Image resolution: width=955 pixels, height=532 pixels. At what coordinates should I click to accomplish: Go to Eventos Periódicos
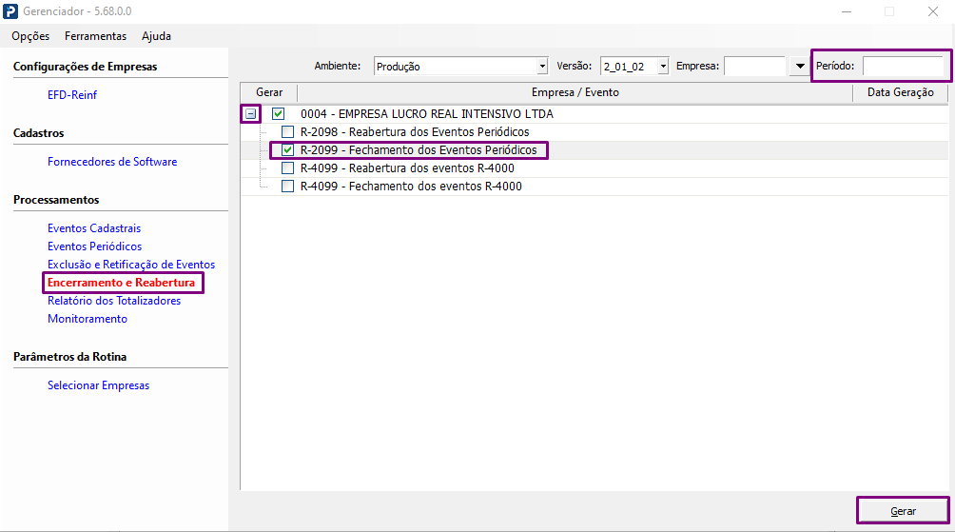tap(94, 246)
